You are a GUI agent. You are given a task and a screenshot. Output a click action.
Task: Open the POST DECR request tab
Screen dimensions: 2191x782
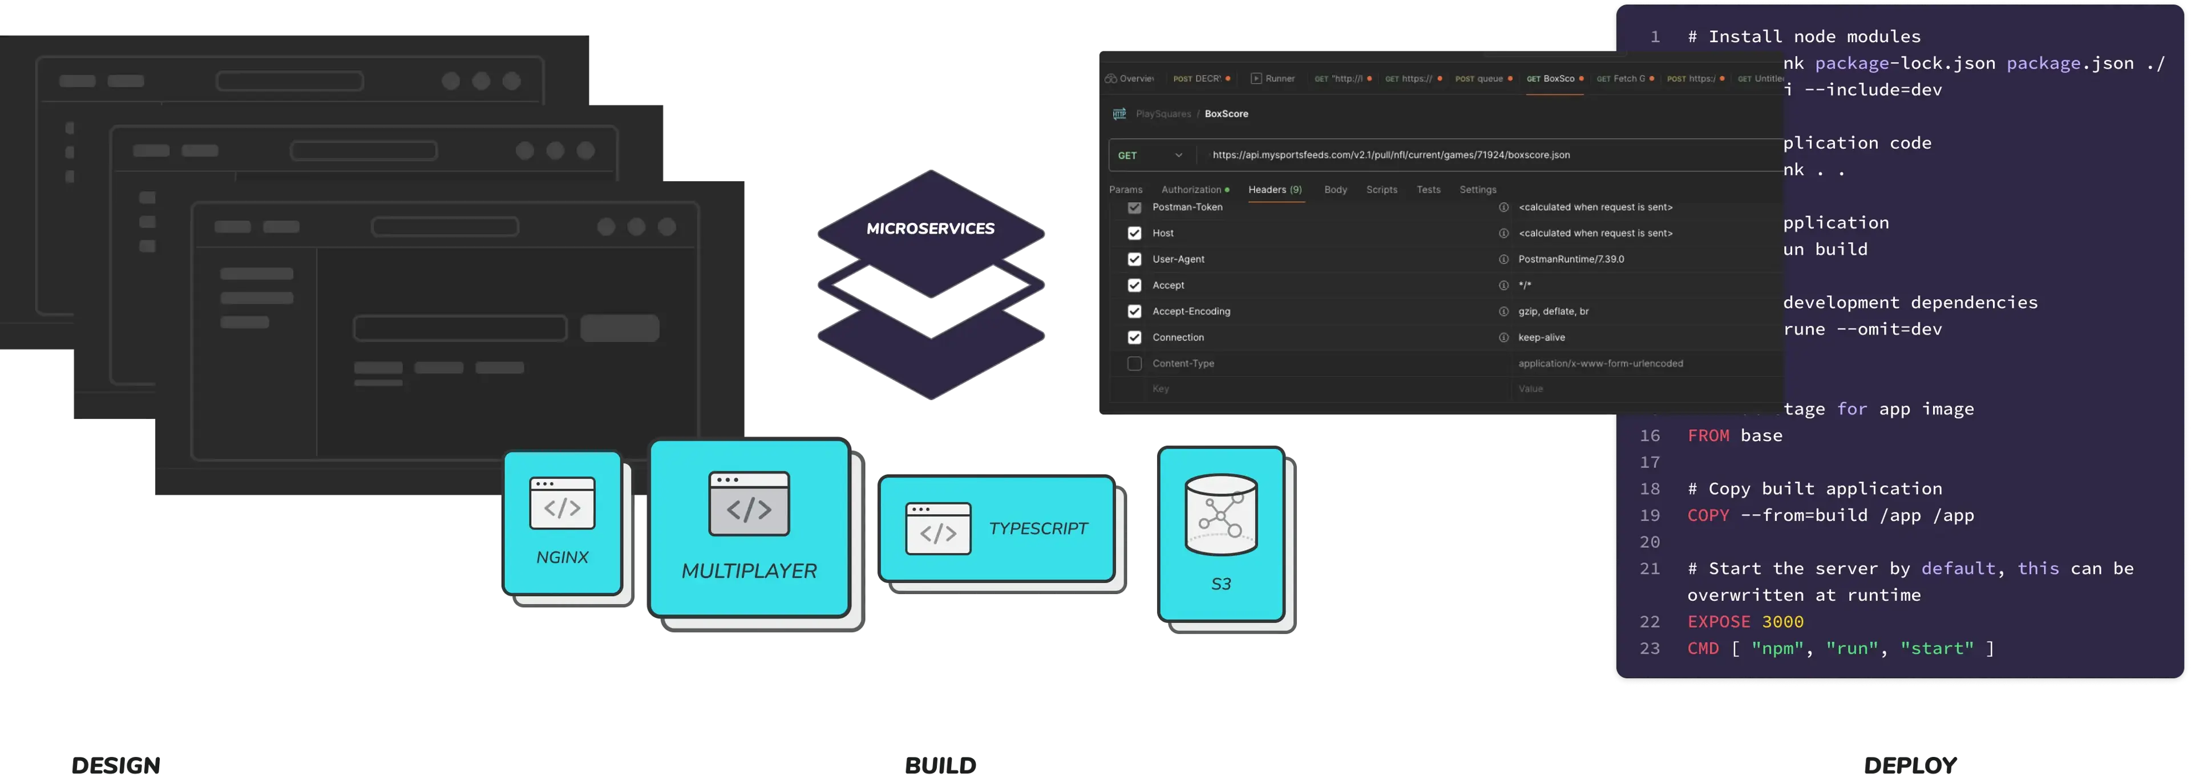click(1201, 78)
